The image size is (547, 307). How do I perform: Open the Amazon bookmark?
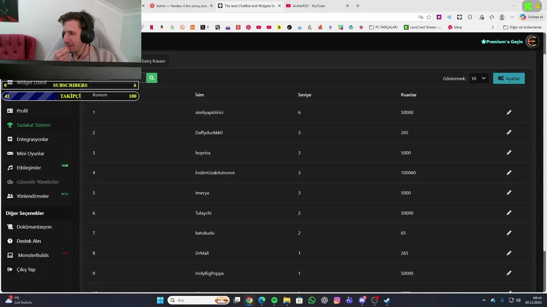[162, 27]
